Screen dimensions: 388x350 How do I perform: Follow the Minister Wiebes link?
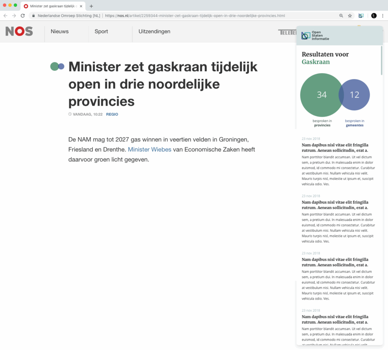pos(150,150)
